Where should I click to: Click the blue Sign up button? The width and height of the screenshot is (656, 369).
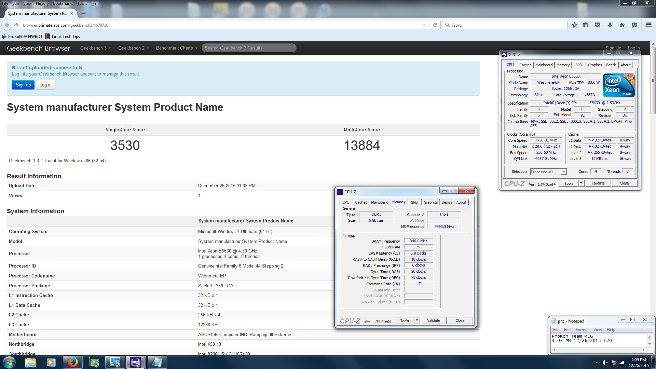(x=23, y=85)
